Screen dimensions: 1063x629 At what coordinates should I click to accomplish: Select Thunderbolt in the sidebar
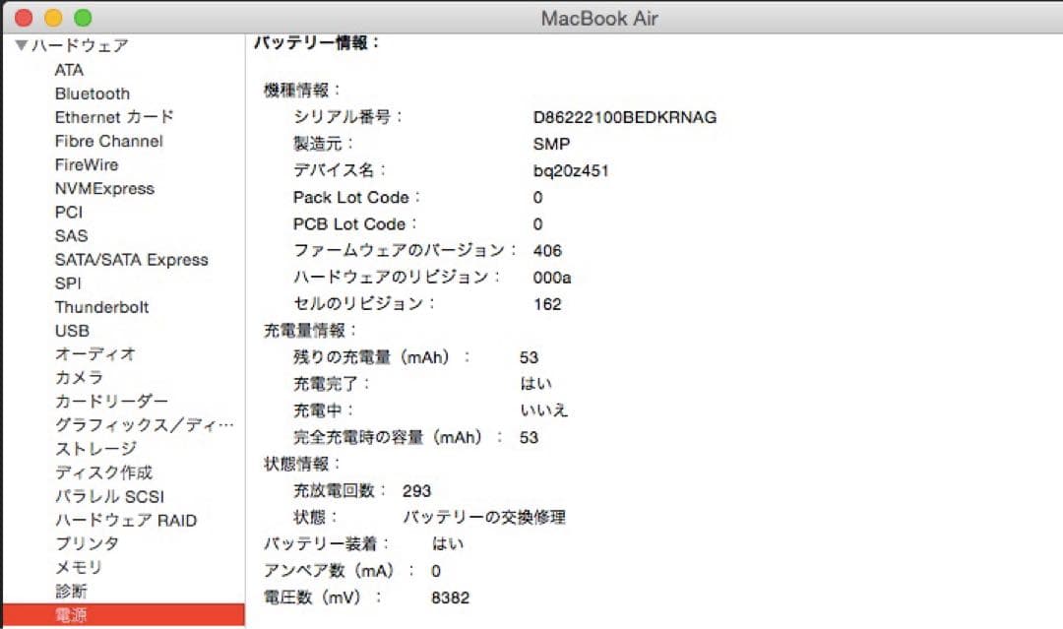[101, 307]
